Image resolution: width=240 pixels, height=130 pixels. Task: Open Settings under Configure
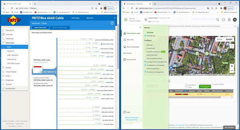click(x=149, y=45)
